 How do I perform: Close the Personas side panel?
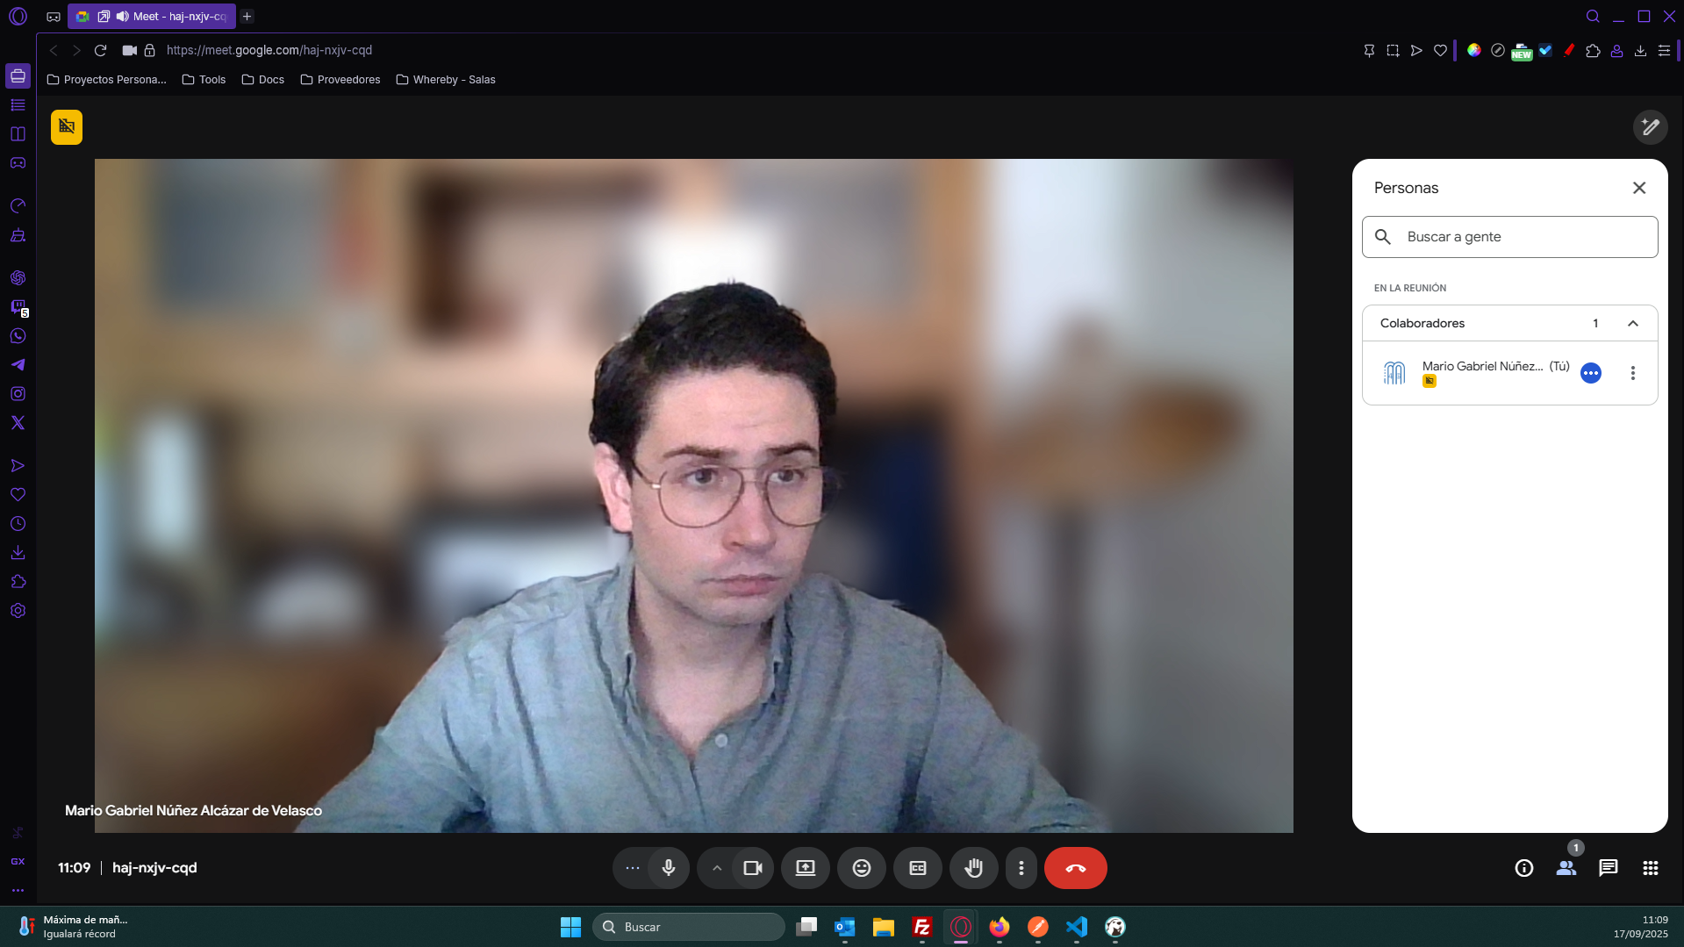pos(1638,188)
